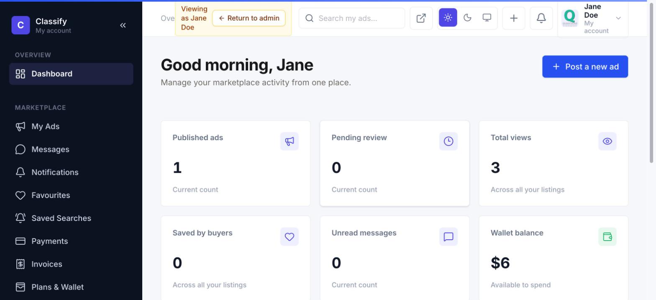656x300 pixels.
Task: Click the Published ads megaphone icon
Action: [x=290, y=141]
